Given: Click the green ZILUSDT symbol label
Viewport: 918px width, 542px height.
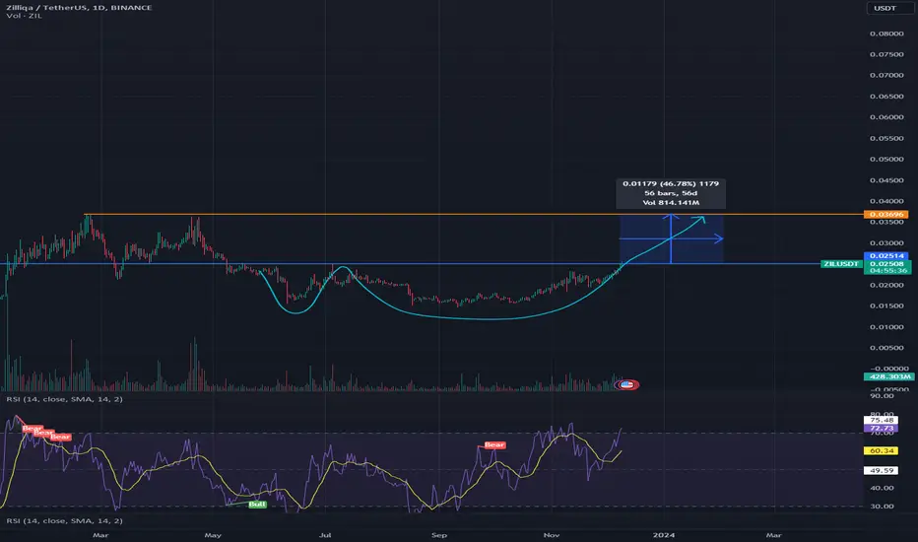Looking at the screenshot, I should (x=841, y=264).
